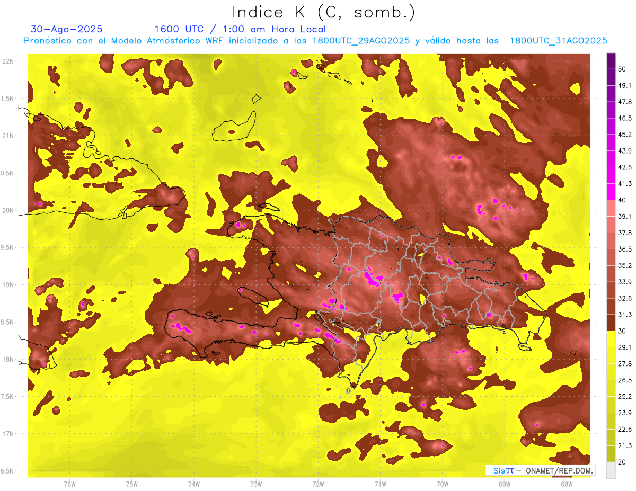Image resolution: width=636 pixels, height=491 pixels.
Task: Click the '70W' longitude axis label
Action: click(443, 484)
